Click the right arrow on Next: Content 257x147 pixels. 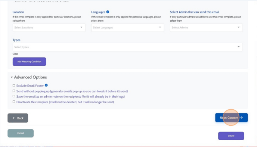(x=242, y=118)
